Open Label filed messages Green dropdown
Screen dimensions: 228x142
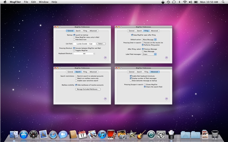(x=149, y=54)
